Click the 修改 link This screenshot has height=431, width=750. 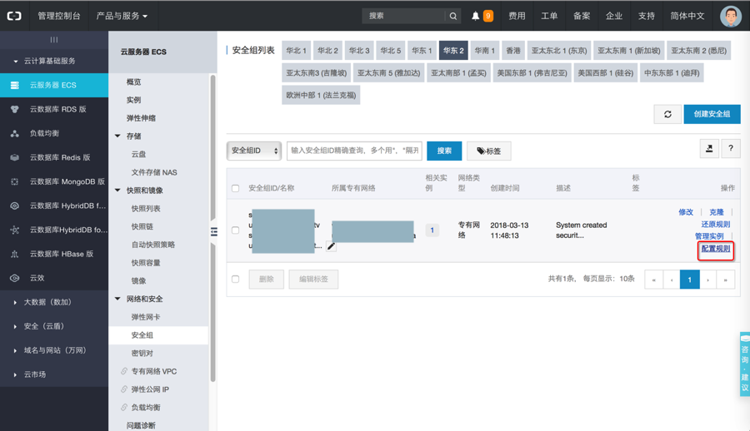tap(686, 212)
